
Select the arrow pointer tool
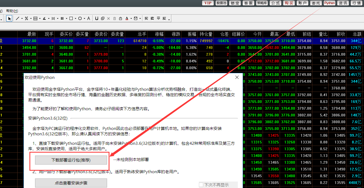tap(9, 18)
